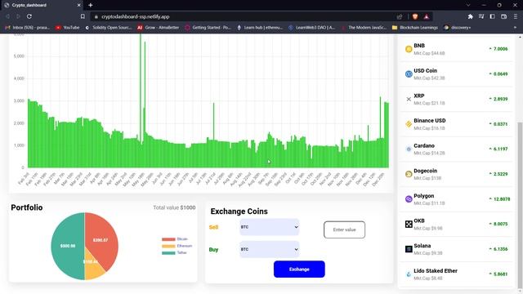Click the blue Exchange button
The width and height of the screenshot is (523, 294).
pos(299,269)
